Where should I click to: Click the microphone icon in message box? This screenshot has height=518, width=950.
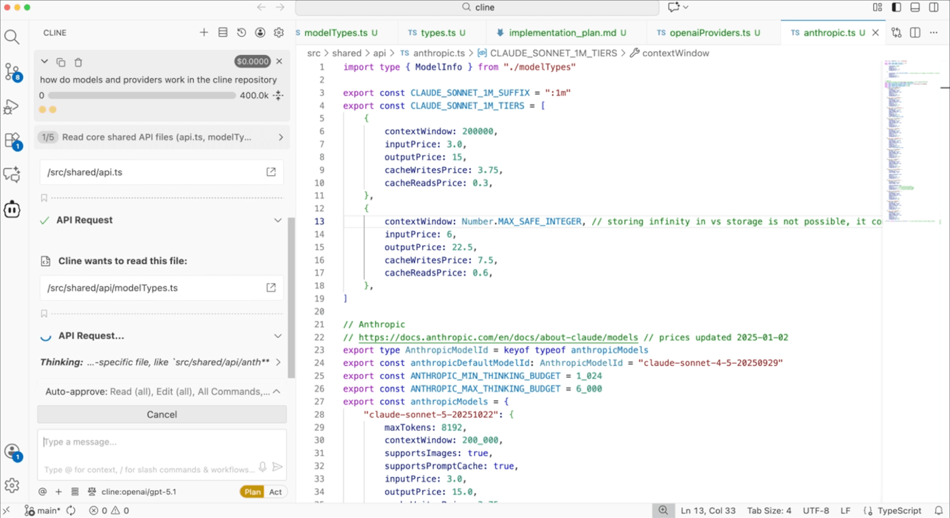[x=262, y=467]
